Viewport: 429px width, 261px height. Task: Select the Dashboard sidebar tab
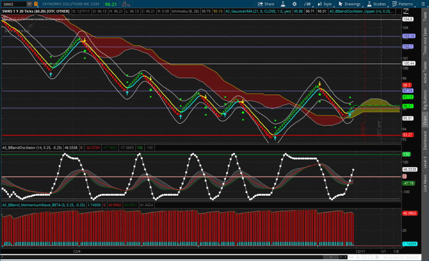tap(424, 140)
